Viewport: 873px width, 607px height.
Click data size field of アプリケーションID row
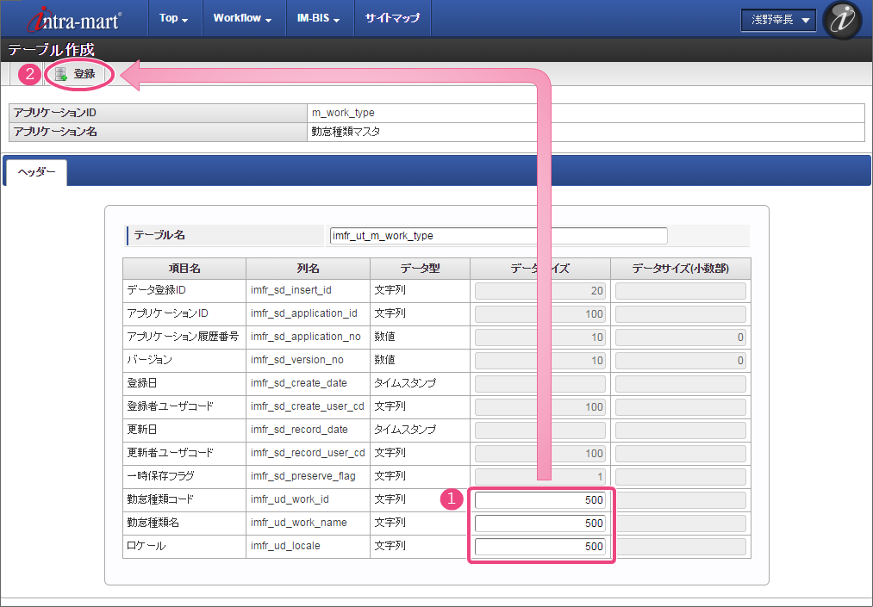540,313
